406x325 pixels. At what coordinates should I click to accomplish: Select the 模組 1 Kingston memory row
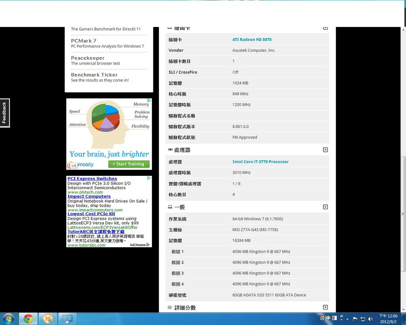point(247,252)
